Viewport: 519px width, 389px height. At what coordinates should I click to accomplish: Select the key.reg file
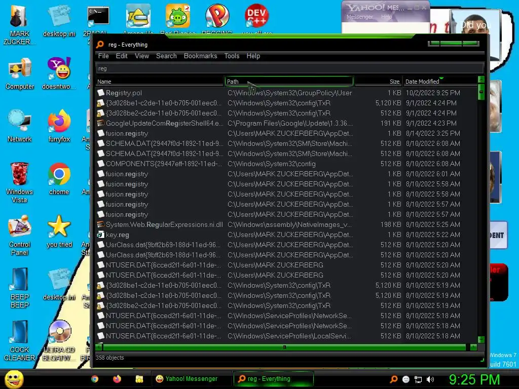point(286,235)
